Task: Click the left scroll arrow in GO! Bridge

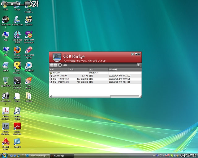Action: (50, 96)
